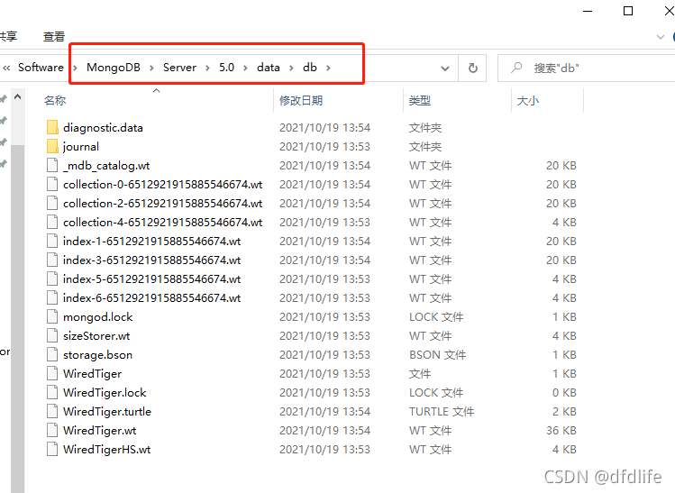This screenshot has width=675, height=493.
Task: Click the index-1-6512921915885546674.wt file icon
Action: 52,242
